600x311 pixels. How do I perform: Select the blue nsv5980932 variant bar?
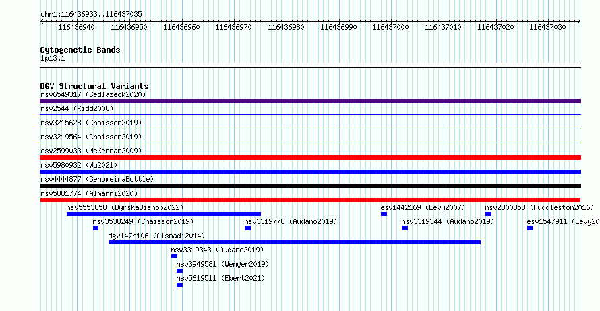(x=310, y=172)
